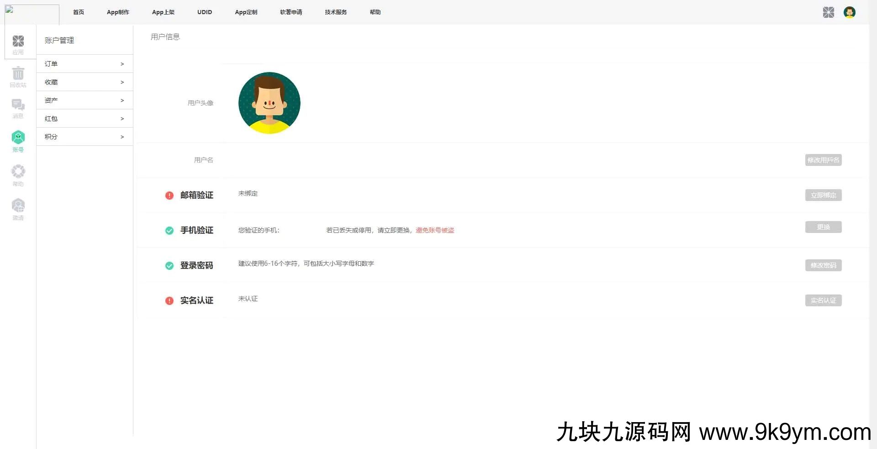Expand the 收藏 menu row
This screenshot has width=877, height=449.
(x=85, y=82)
